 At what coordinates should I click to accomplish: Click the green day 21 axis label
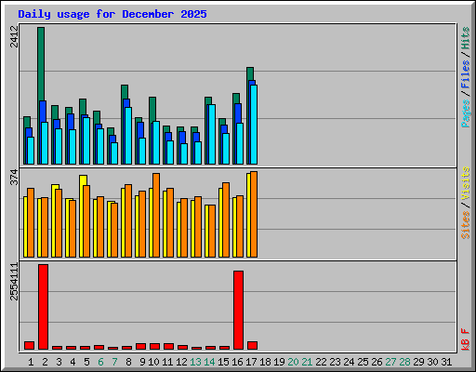point(307,362)
